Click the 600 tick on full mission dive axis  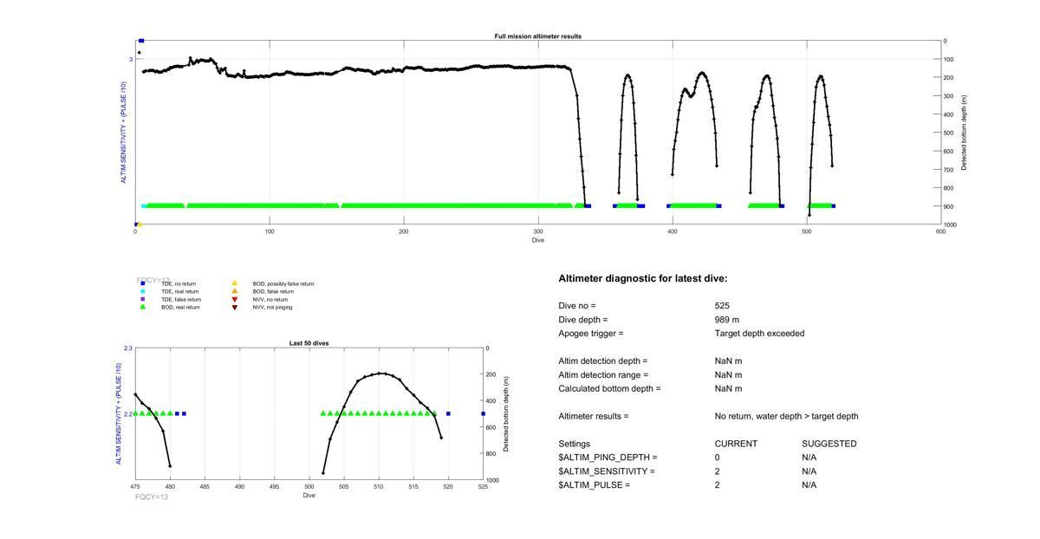coord(940,232)
